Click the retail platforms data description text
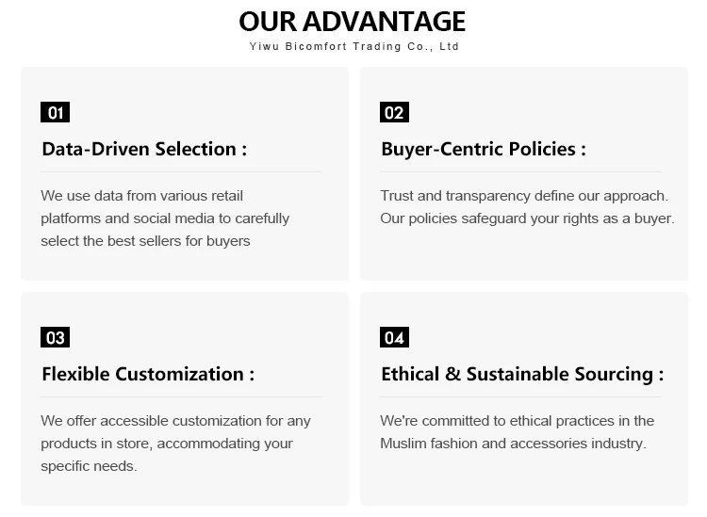This screenshot has height=517, width=707. (165, 218)
